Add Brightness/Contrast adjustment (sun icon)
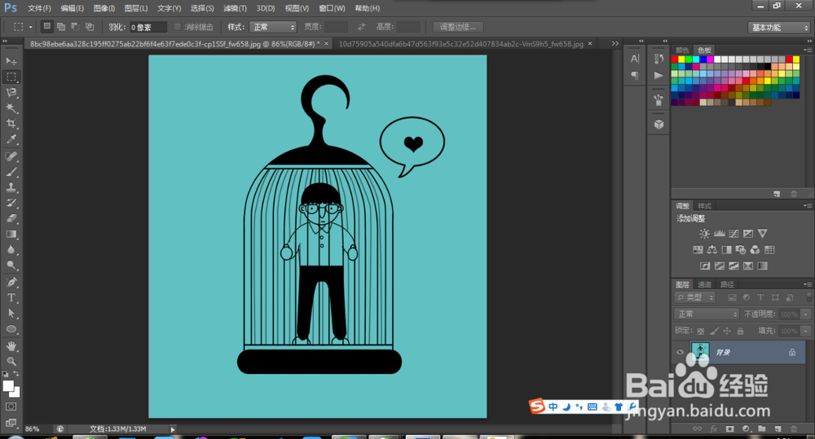Screen dimensions: 815x439 [x=704, y=234]
